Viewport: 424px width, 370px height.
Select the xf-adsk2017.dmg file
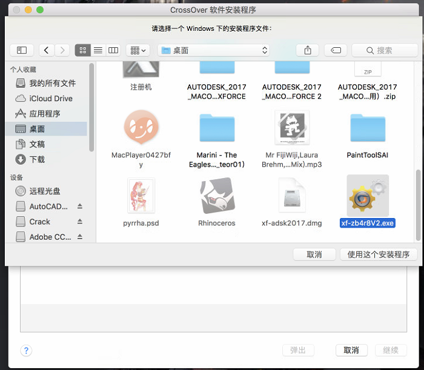click(292, 195)
